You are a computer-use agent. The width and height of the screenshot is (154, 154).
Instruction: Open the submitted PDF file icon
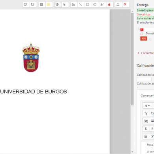(142, 30)
